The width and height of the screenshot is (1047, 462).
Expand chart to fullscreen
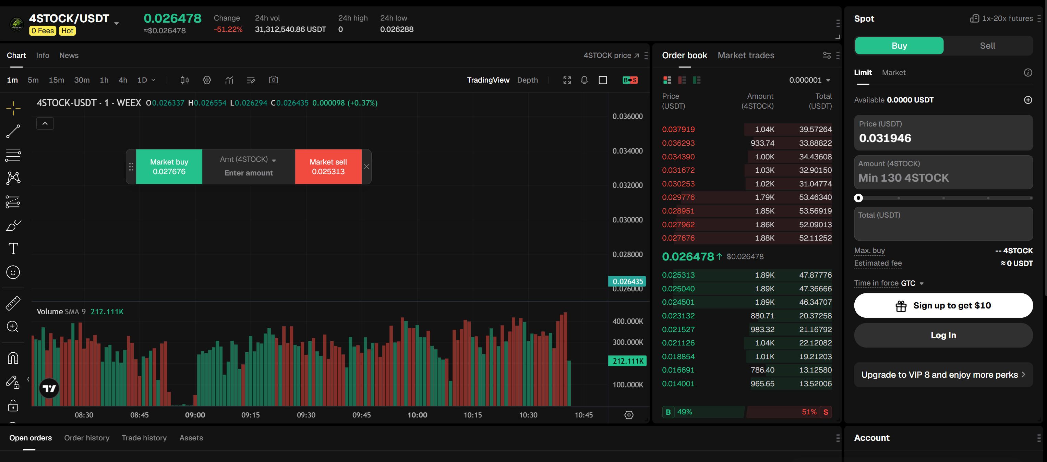click(x=567, y=80)
